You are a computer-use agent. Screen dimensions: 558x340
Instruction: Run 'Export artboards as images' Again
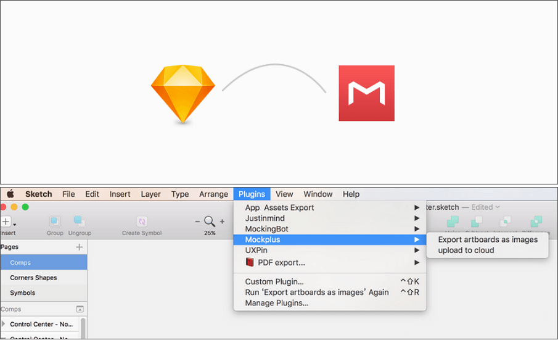point(330,292)
